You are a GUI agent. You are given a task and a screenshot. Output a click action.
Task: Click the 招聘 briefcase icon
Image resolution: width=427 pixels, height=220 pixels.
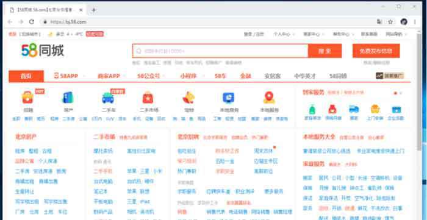click(27, 98)
